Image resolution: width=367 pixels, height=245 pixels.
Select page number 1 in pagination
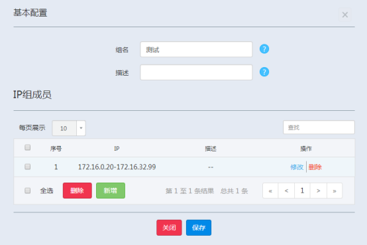tap(302, 191)
